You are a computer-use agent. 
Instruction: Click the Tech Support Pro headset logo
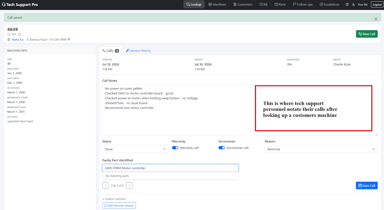(x=4, y=5)
